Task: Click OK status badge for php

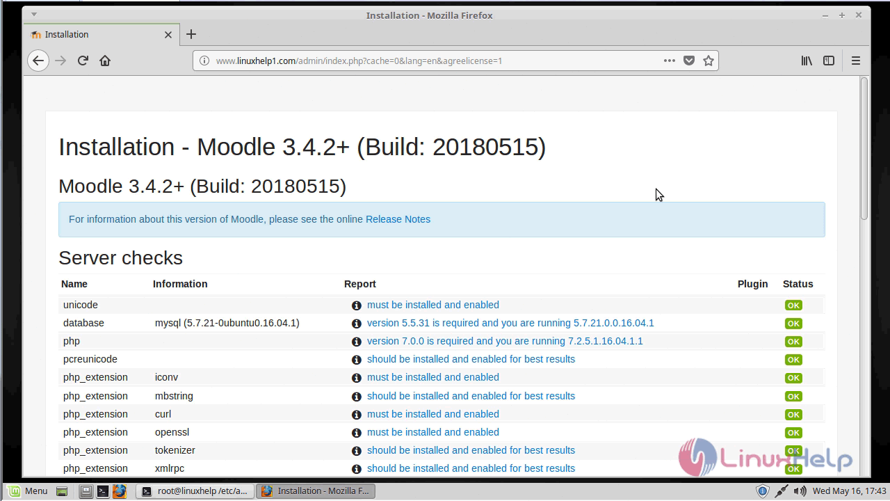Action: click(x=793, y=342)
